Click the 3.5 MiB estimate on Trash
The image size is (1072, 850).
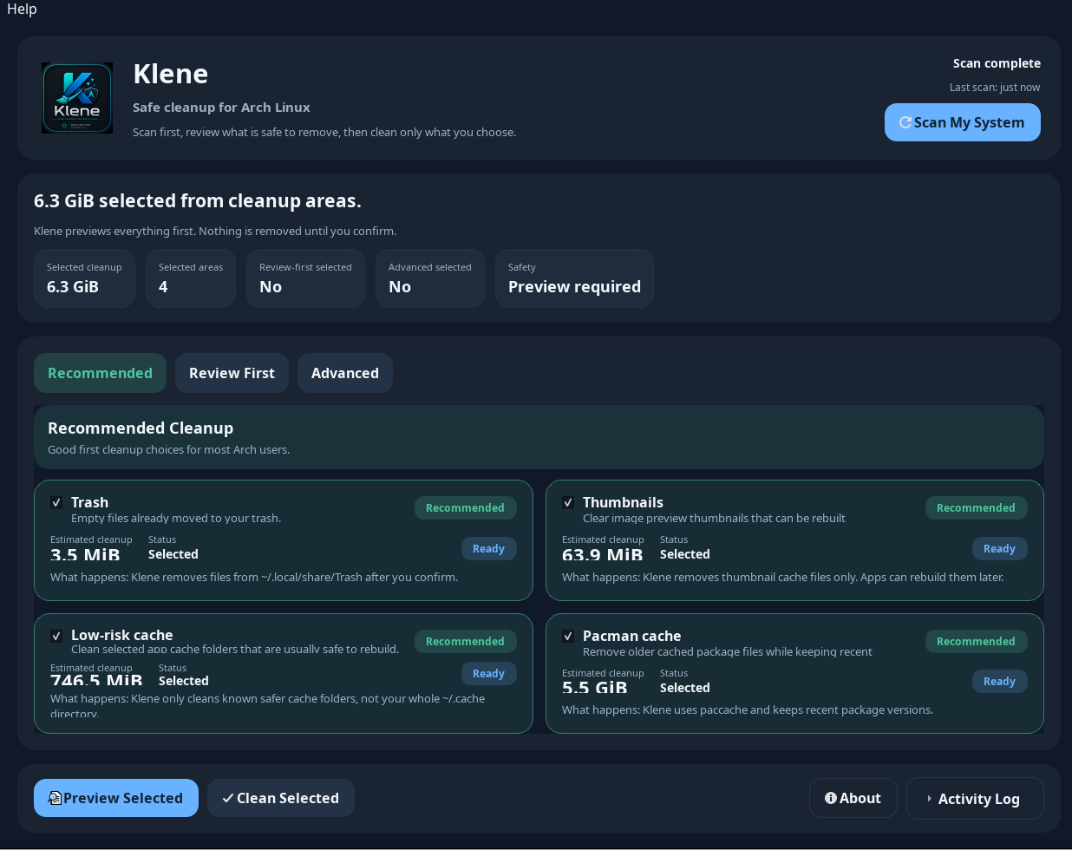coord(85,554)
